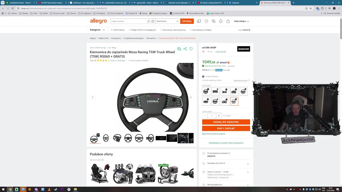
Task: Open SUPERCENA similar offer thumbnail
Action: 168,174
